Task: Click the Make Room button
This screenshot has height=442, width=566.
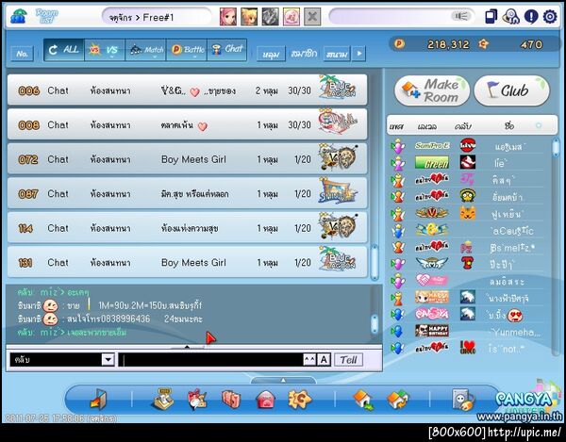Action: pos(432,90)
